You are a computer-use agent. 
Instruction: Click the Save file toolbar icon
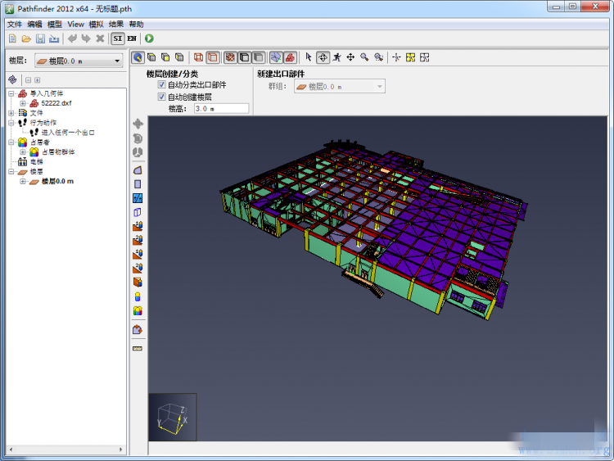click(40, 38)
